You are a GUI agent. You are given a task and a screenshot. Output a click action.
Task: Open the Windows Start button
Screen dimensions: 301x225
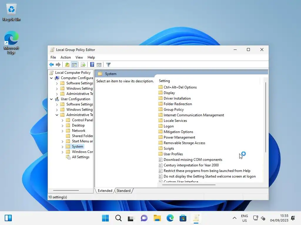(106, 218)
